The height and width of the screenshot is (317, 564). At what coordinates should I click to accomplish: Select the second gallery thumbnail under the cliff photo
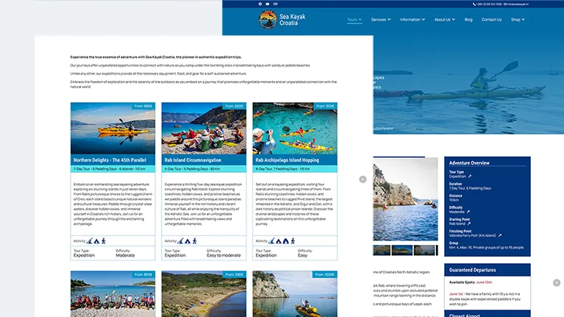(x=401, y=250)
